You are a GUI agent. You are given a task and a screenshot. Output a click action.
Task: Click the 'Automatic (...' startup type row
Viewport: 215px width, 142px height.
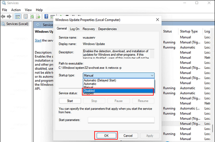point(190,108)
